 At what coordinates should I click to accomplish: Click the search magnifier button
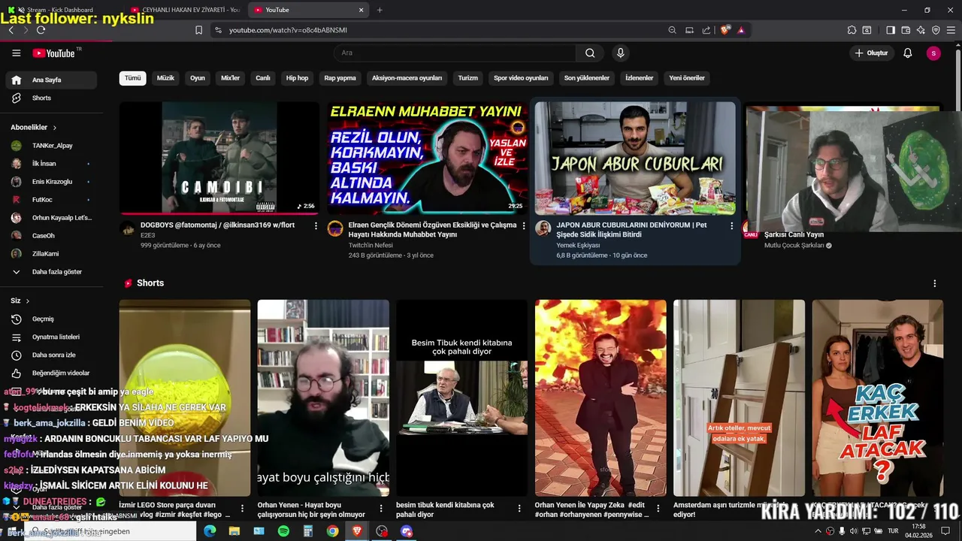(590, 53)
